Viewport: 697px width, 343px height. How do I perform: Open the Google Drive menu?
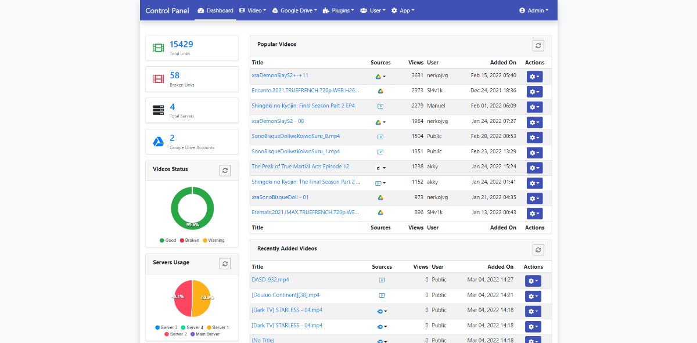294,10
